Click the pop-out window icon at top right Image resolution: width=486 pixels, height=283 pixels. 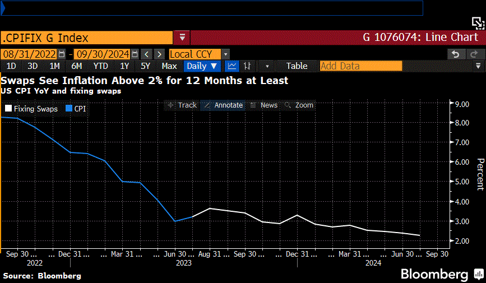pos(478,23)
